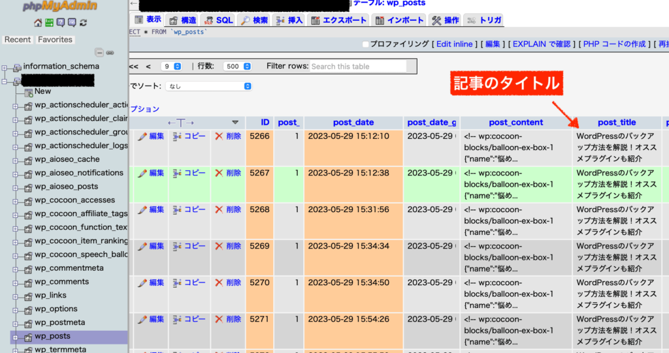This screenshot has height=353, width=669.
Task: Open the Recent tables button
Action: pyautogui.click(x=18, y=40)
